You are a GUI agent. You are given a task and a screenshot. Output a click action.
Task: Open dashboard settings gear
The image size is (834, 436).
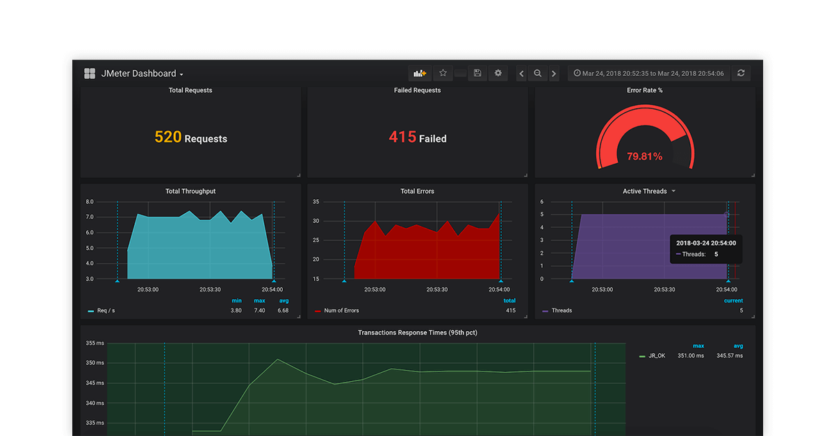pyautogui.click(x=498, y=73)
